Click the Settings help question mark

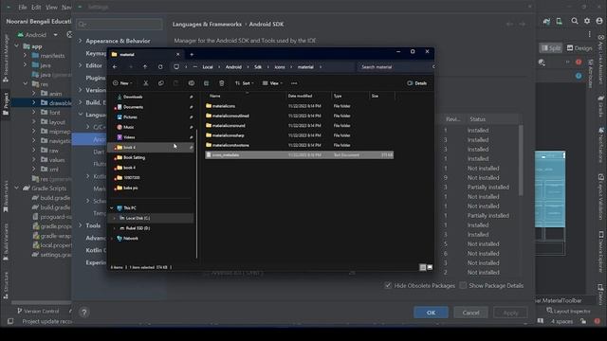click(84, 313)
